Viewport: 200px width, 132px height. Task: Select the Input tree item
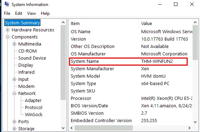pyautogui.click(x=23, y=79)
